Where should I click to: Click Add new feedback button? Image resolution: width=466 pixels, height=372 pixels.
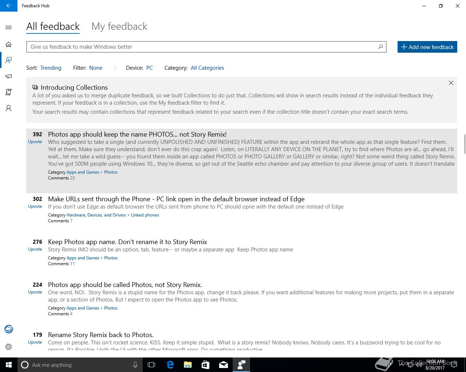[x=427, y=47]
